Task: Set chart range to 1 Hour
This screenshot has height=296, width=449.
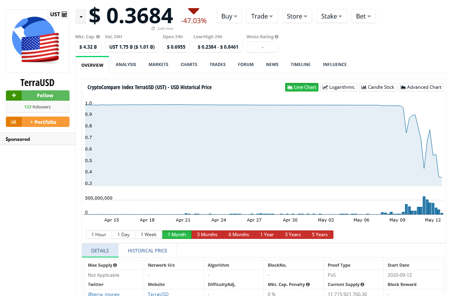Action: tap(99, 235)
